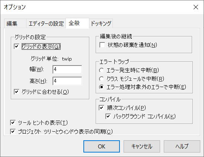Viewport: 204px width, 157px height.
Task: Open help with ヘルプ button
Action: (x=182, y=146)
